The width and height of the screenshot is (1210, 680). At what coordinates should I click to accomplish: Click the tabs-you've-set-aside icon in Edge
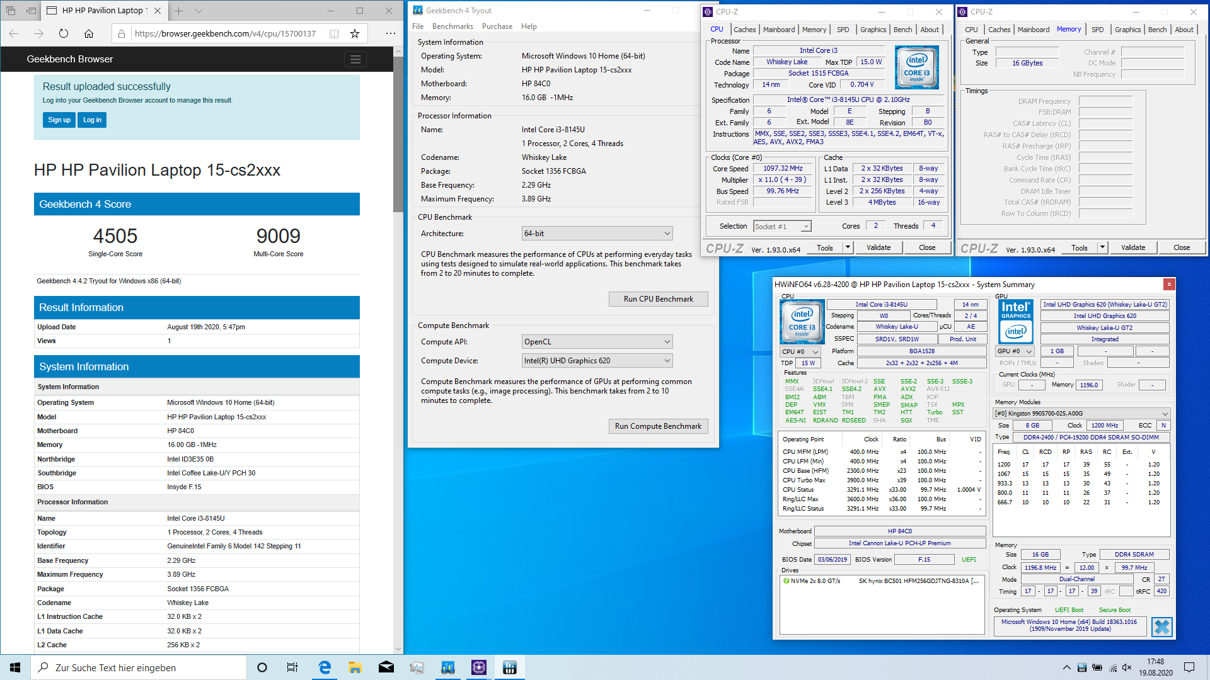pyautogui.click(x=11, y=11)
